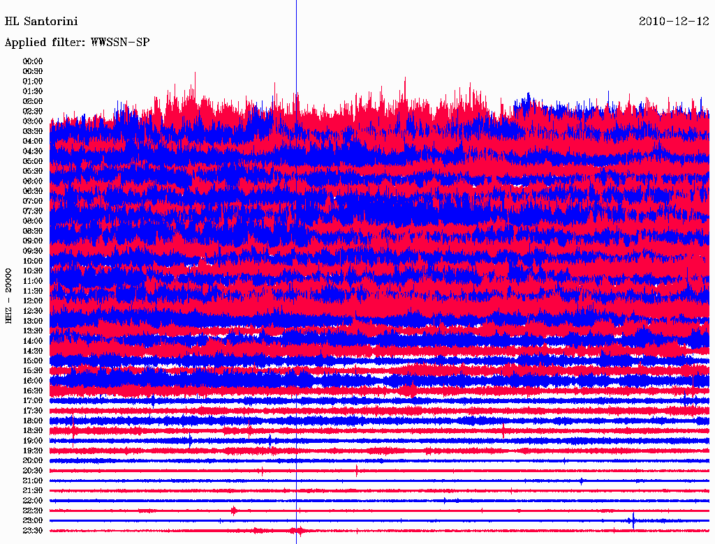Viewport: 715px width, 544px height.
Task: Click the 12:30 time label
Action: click(33, 311)
